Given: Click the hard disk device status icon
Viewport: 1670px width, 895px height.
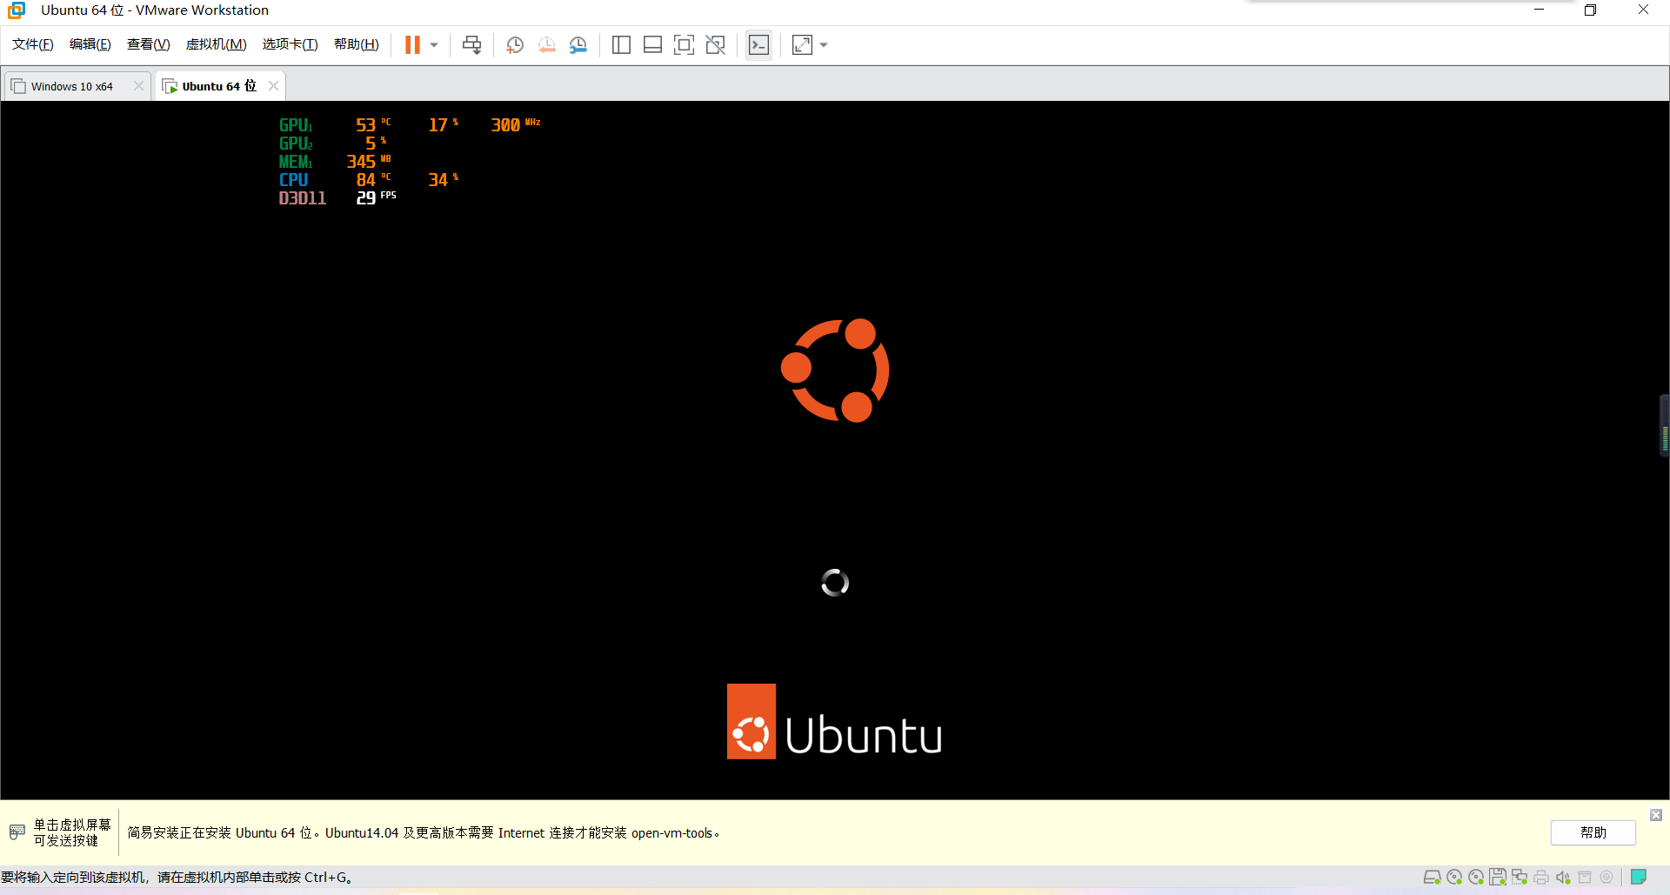Looking at the screenshot, I should coord(1432,877).
